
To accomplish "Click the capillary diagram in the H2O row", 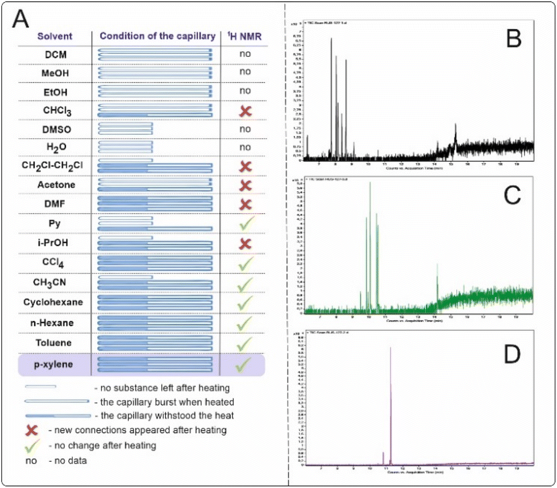I will click(x=126, y=147).
